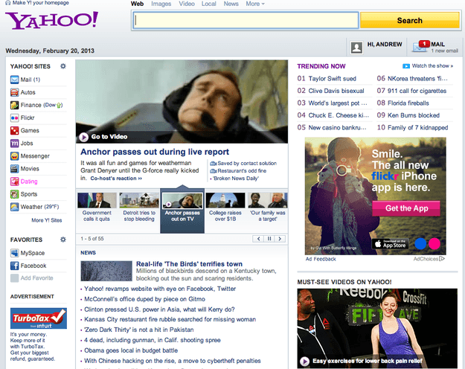
Task: Open trending topic Taylor Swift sued
Action: [x=332, y=79]
